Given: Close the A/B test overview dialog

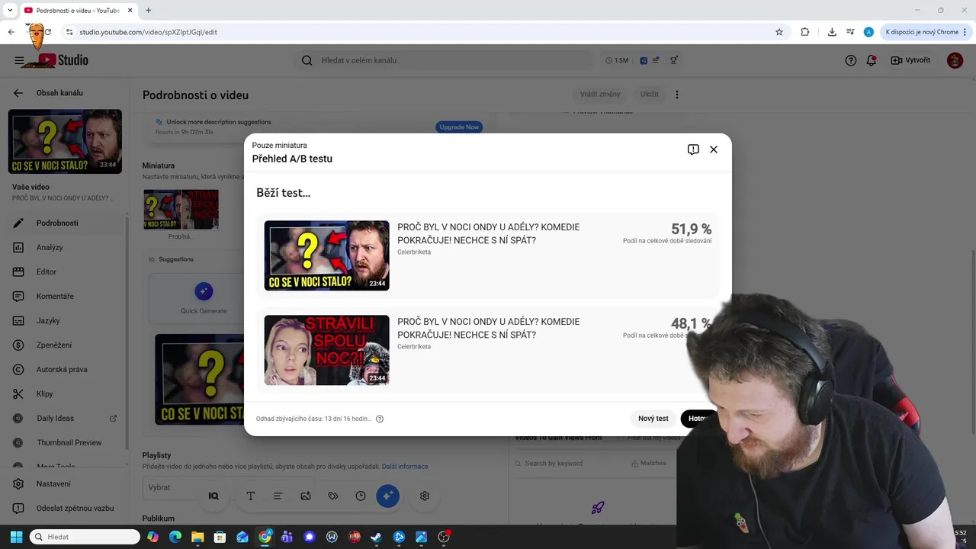Looking at the screenshot, I should coord(714,149).
